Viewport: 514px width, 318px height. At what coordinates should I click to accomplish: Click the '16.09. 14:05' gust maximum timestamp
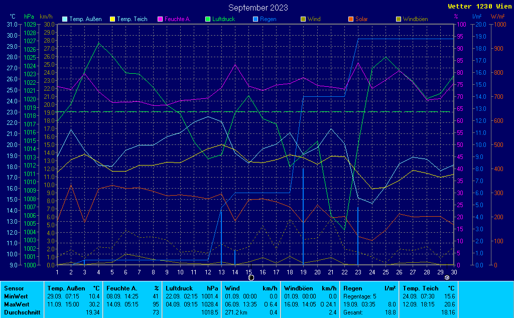300,304
